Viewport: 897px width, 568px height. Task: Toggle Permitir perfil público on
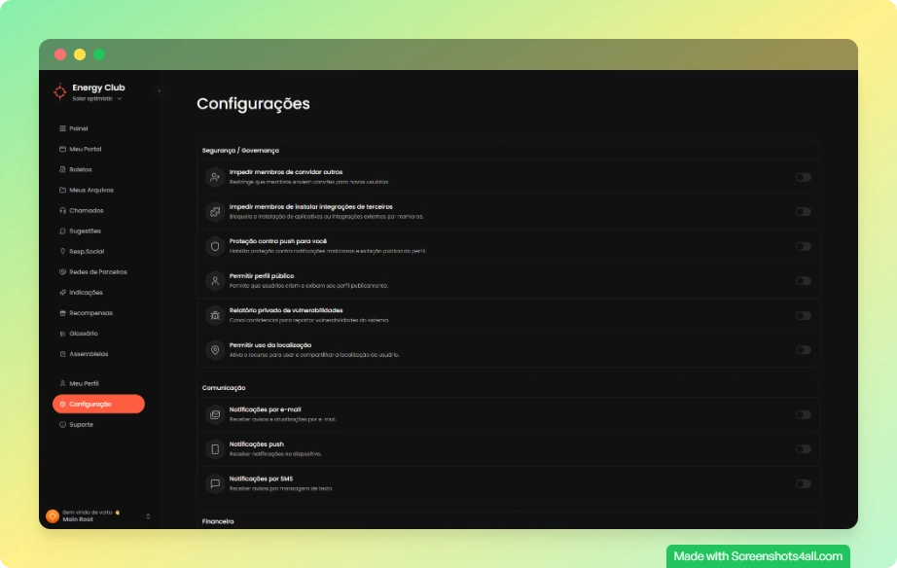click(x=804, y=280)
